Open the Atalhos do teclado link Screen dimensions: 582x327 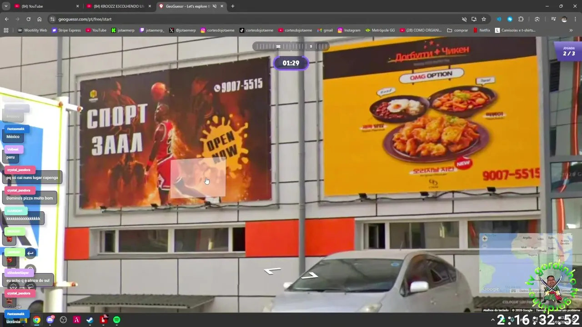496,310
